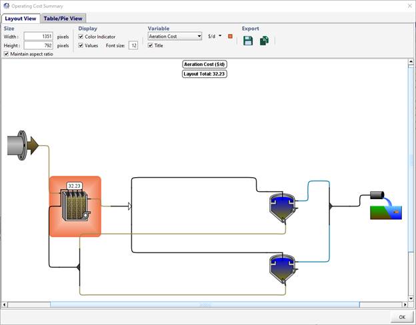This screenshot has height=325, width=416.
Task: Close the Operating Cost Summary window
Action: point(409,6)
